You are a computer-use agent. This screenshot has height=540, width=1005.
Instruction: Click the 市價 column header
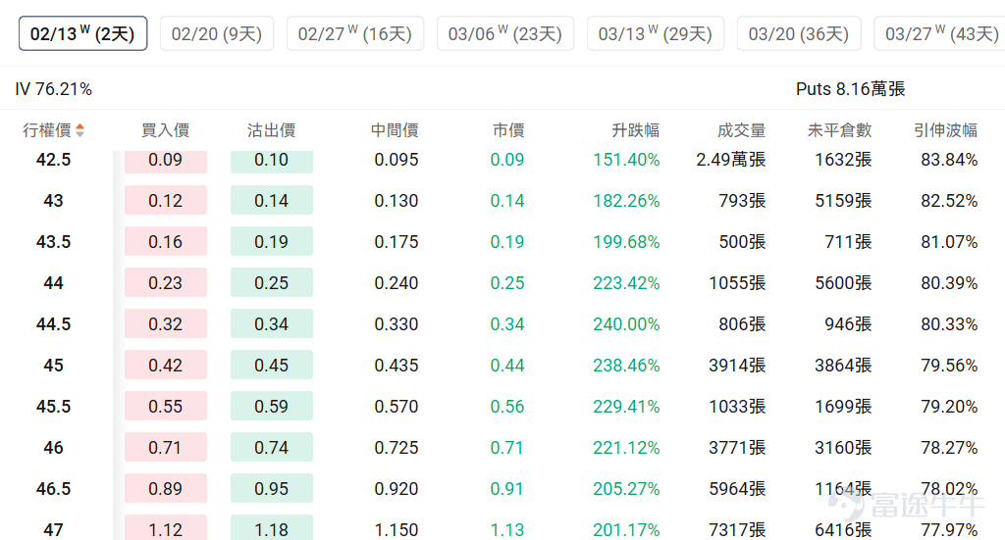click(508, 130)
